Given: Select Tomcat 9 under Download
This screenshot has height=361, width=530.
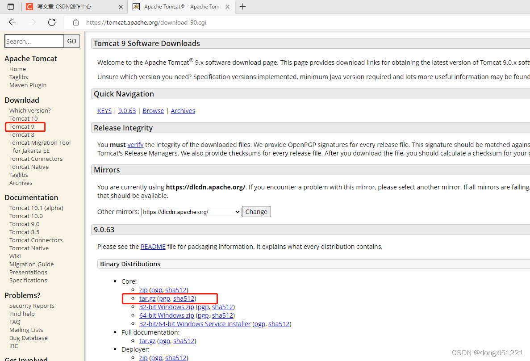Looking at the screenshot, I should [22, 126].
